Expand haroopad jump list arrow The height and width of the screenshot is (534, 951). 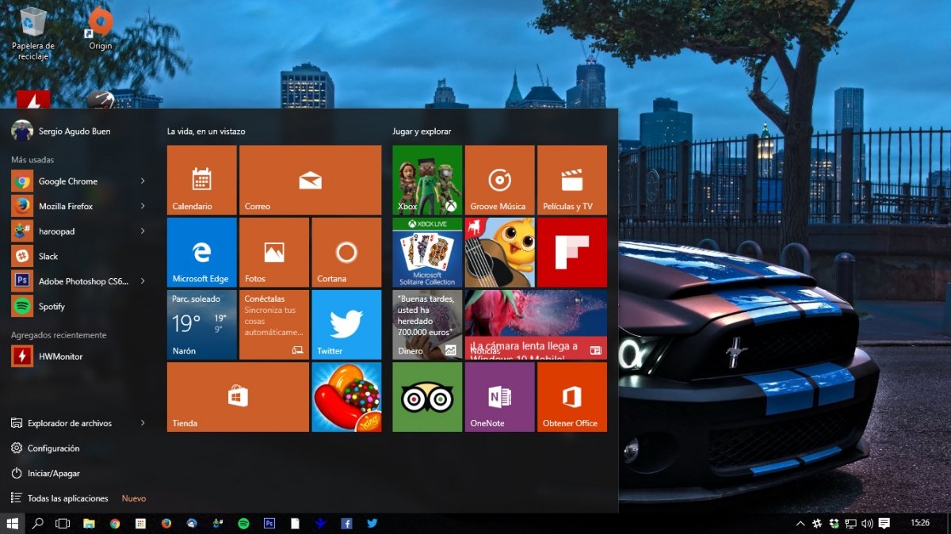143,231
